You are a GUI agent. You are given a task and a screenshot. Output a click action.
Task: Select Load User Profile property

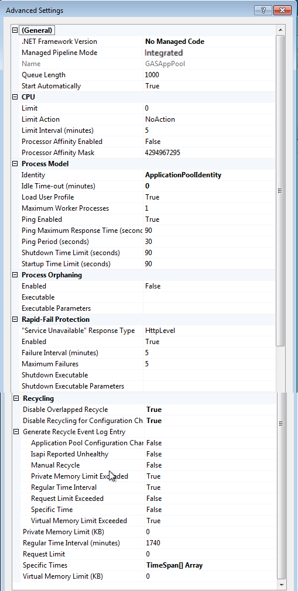point(47,197)
